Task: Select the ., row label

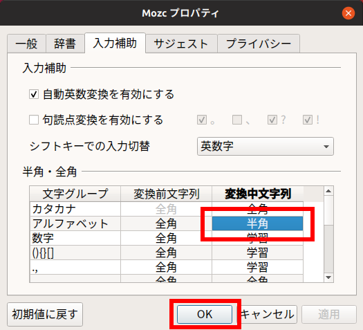Action: (x=75, y=267)
